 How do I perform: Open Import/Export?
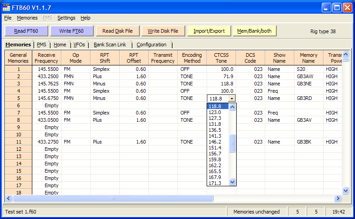point(209,31)
